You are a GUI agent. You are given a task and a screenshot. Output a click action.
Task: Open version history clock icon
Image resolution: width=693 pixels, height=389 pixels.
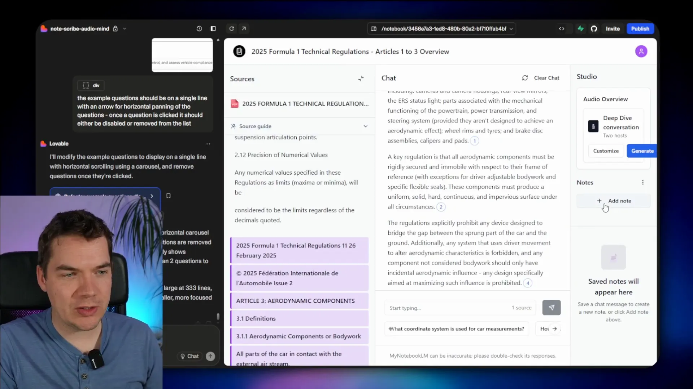[199, 29]
